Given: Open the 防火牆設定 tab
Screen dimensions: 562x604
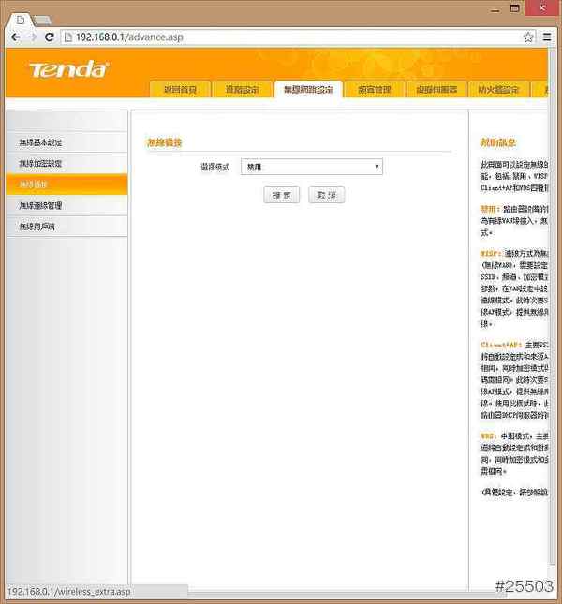Looking at the screenshot, I should click(x=498, y=89).
